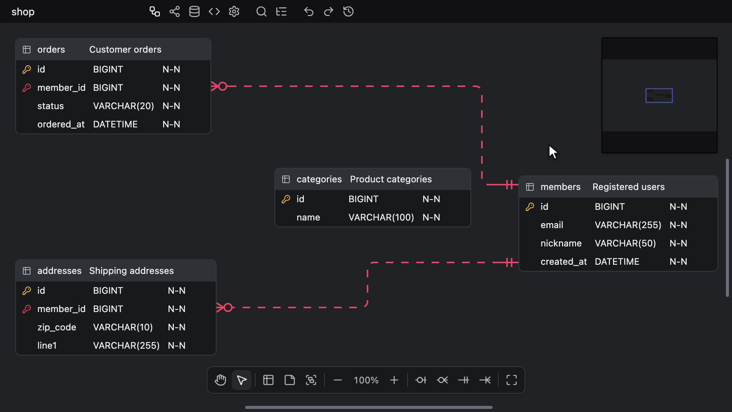The image size is (732, 412).
Task: Open the code view brackets icon
Action: pyautogui.click(x=214, y=11)
